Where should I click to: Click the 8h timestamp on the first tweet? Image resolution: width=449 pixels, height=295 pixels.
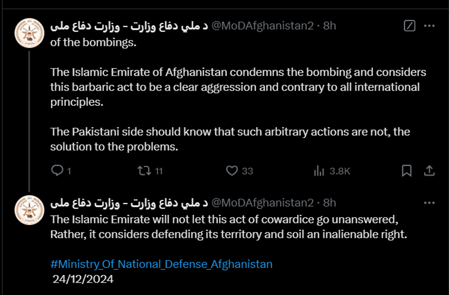pos(329,26)
